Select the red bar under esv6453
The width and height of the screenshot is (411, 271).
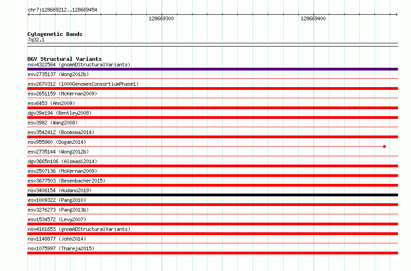[212, 108]
